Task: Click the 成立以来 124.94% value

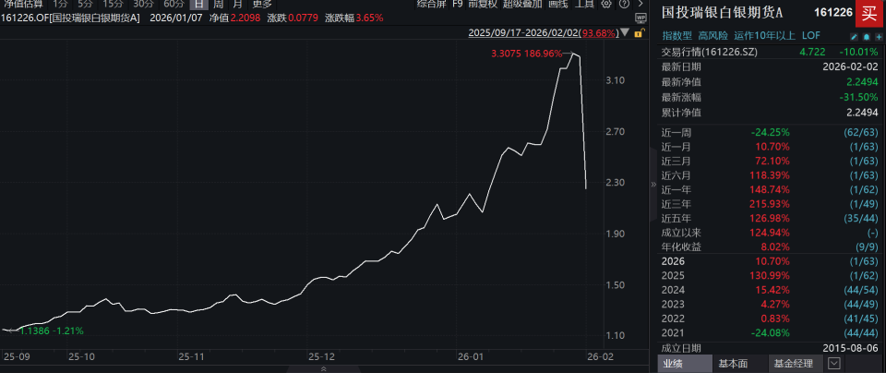Action: (x=771, y=233)
